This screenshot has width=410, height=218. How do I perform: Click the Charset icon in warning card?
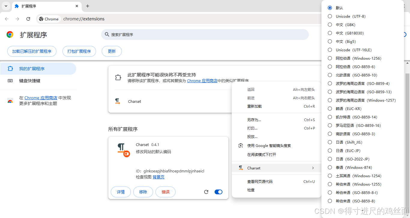click(118, 101)
